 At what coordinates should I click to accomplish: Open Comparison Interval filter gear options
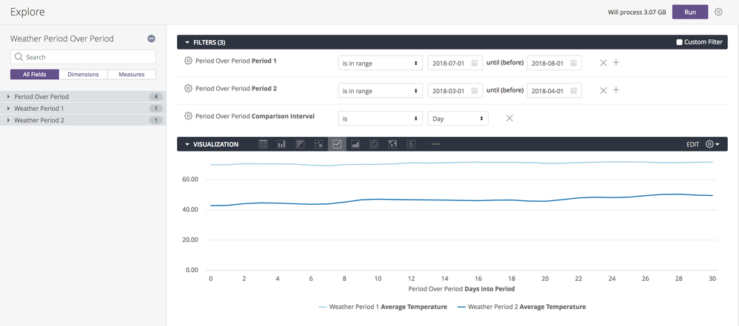(x=188, y=116)
